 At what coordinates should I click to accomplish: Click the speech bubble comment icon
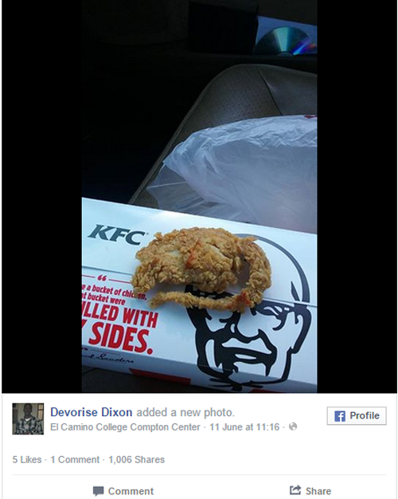click(98, 491)
